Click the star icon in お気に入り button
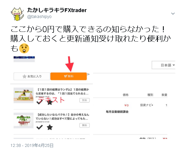Screen dimensions: 185x151 (x=24, y=76)
